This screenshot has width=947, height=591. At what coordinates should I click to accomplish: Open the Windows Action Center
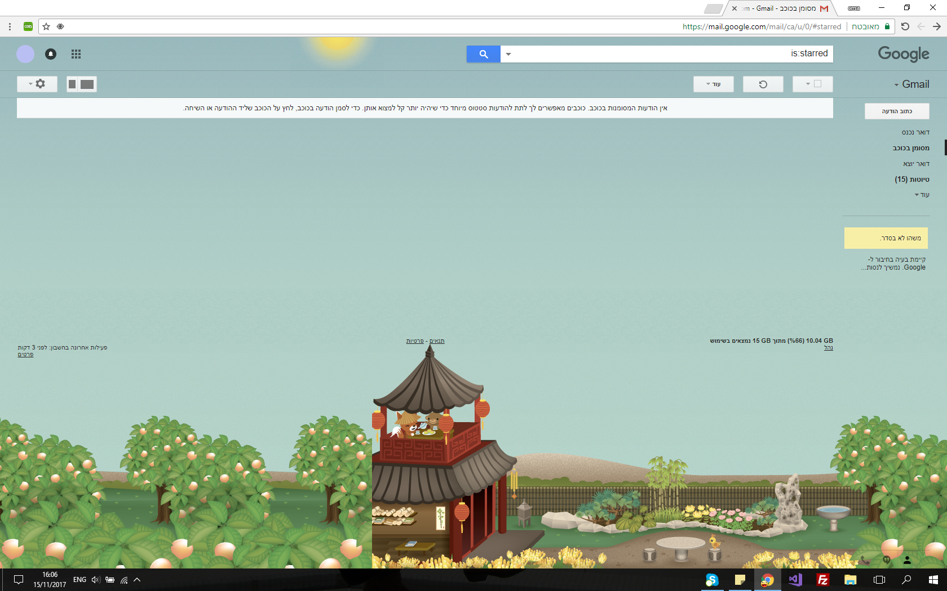(18, 580)
